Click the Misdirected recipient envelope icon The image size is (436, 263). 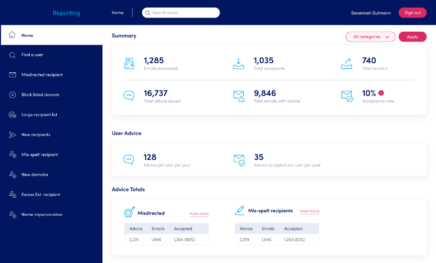13,75
